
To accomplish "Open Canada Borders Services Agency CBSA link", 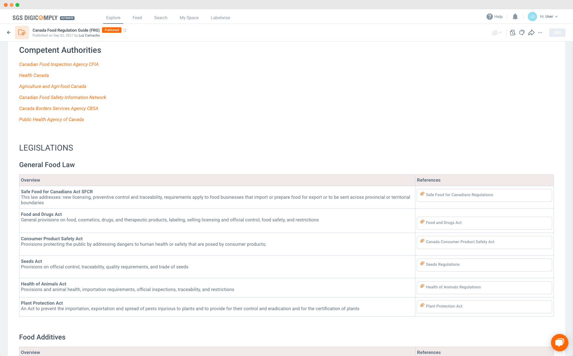I will (59, 109).
